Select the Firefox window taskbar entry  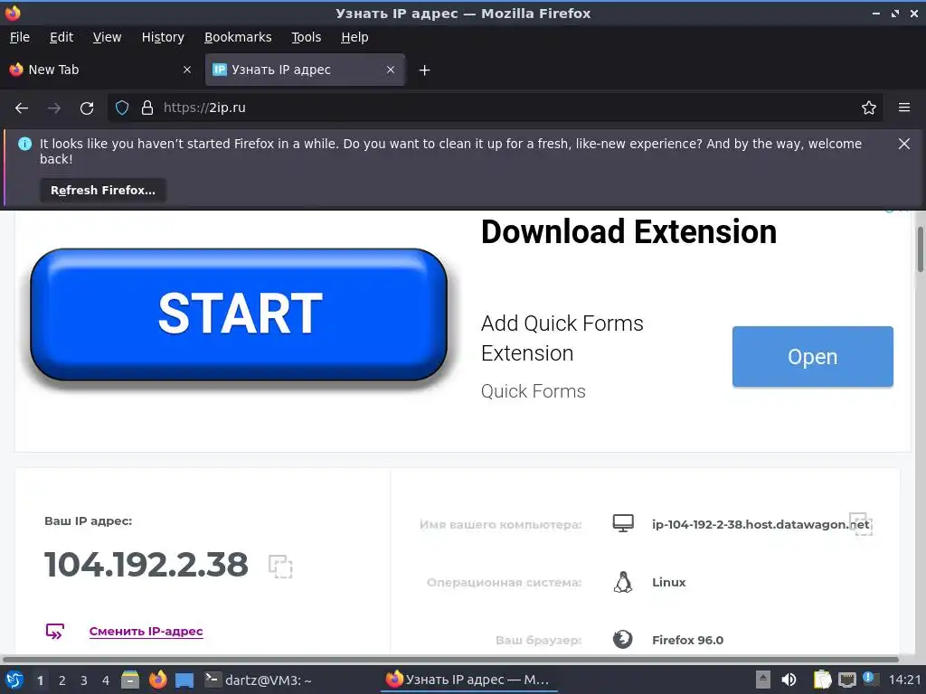(469, 680)
